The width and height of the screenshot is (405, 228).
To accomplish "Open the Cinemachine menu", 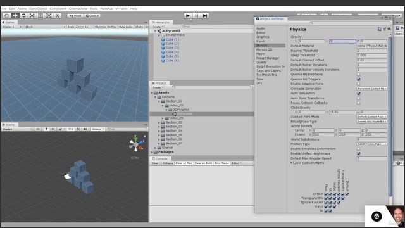I will click(78, 9).
